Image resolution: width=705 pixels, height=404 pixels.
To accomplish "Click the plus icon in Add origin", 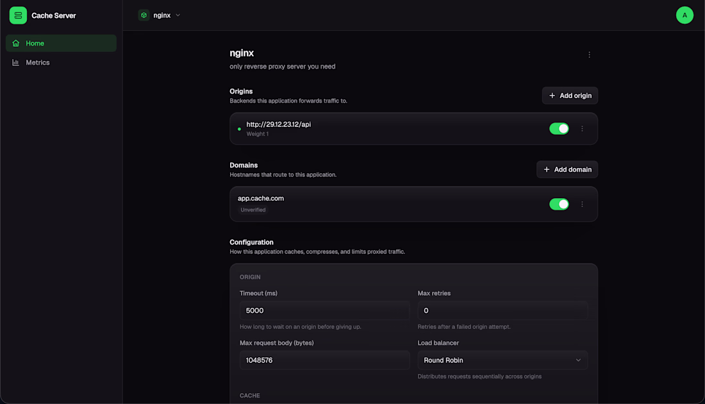I will [x=552, y=96].
